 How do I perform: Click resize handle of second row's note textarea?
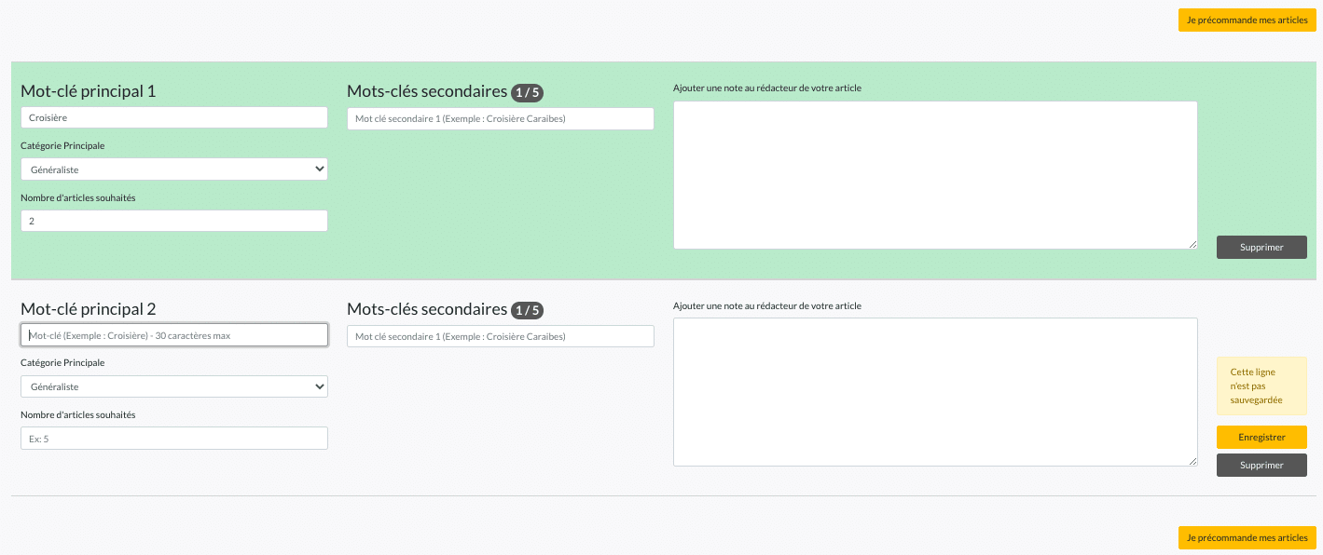(1192, 461)
